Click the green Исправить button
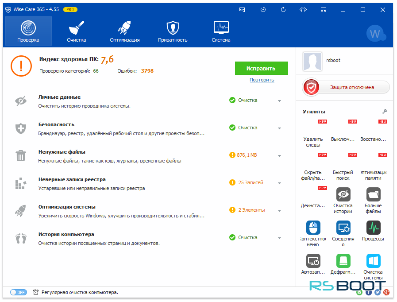Viewport: 397px width, 302px height. coord(261,68)
